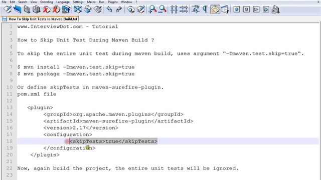Click the Paste toolbar icon

[x=98, y=9]
